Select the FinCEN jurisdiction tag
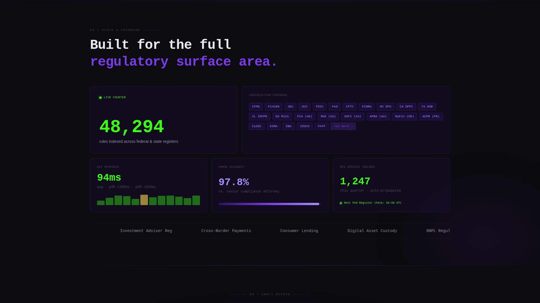This screenshot has height=303, width=540. (x=273, y=107)
